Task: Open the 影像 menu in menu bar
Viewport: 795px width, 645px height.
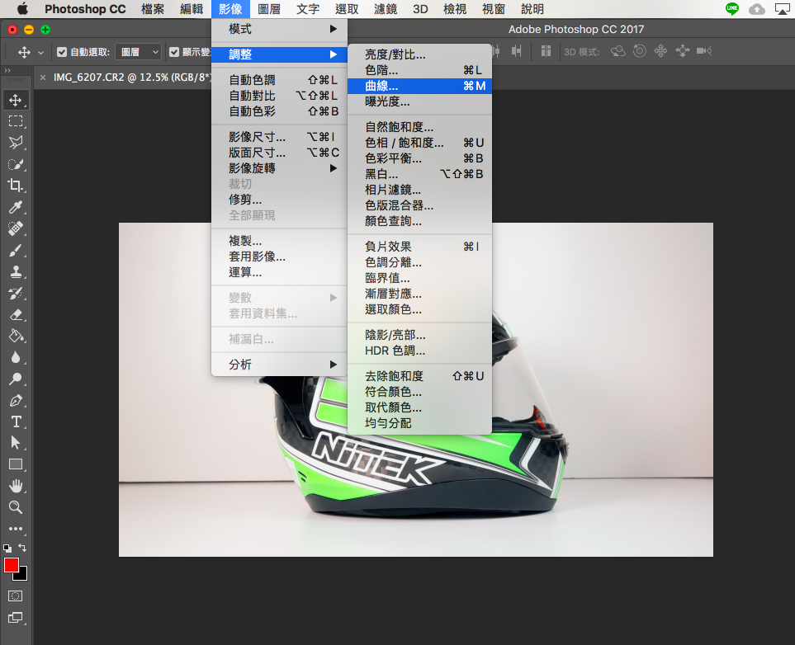Action: pyautogui.click(x=230, y=9)
